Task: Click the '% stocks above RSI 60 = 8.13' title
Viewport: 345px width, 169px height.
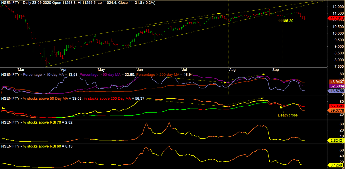Action: coord(48,147)
